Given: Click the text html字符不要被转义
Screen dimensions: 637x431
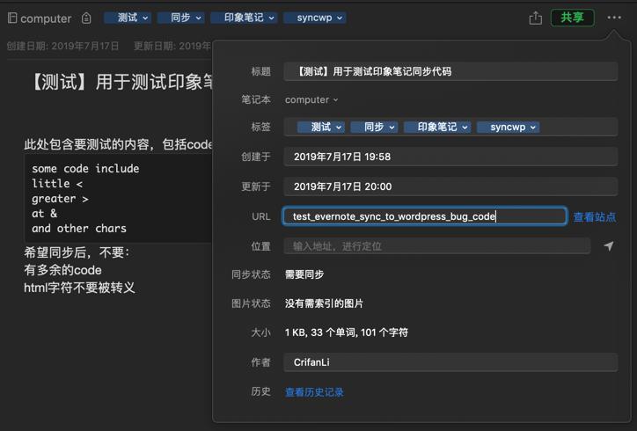Looking at the screenshot, I should tap(79, 288).
